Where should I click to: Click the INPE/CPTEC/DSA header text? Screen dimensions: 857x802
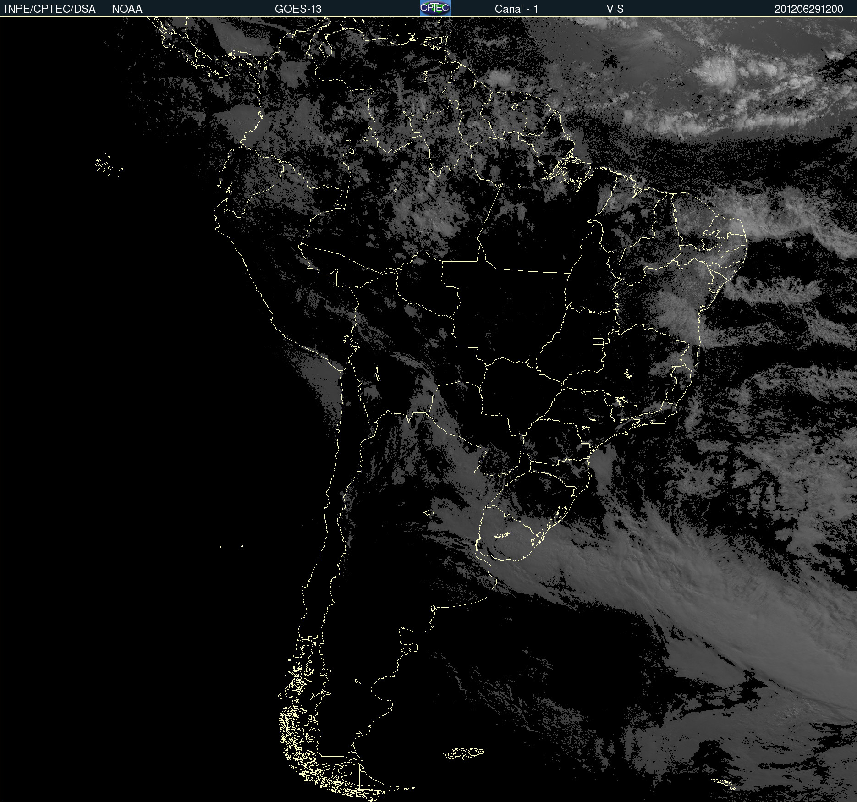tap(50, 9)
